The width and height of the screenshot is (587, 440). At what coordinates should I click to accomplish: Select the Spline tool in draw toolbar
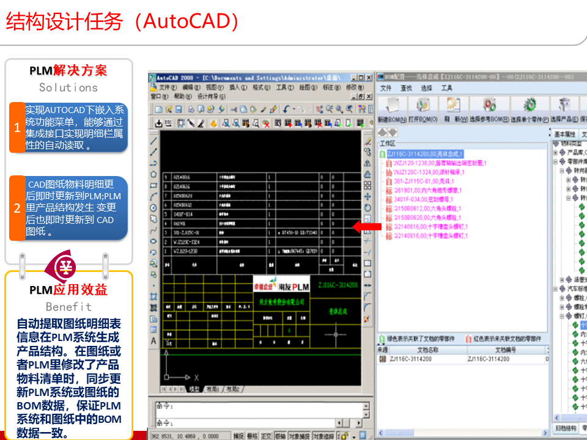153,230
